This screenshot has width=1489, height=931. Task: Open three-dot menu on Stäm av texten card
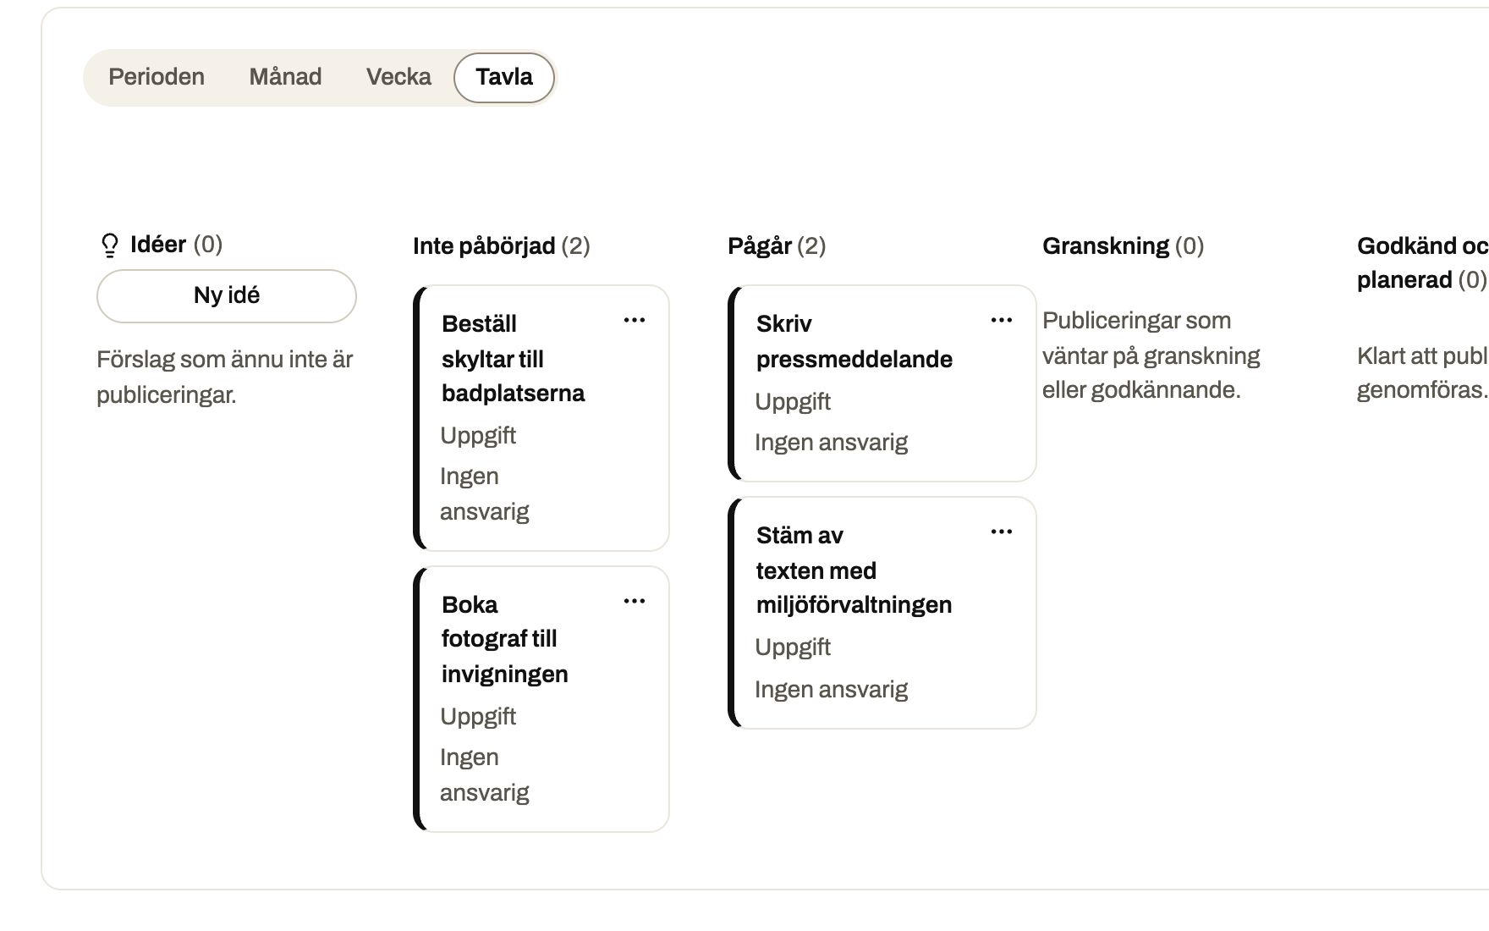(x=1002, y=532)
